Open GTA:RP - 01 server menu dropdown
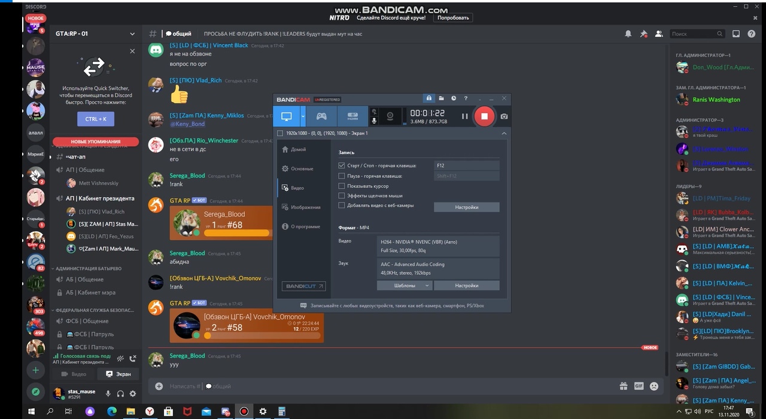Viewport: 766px width, 419px height. click(x=132, y=34)
